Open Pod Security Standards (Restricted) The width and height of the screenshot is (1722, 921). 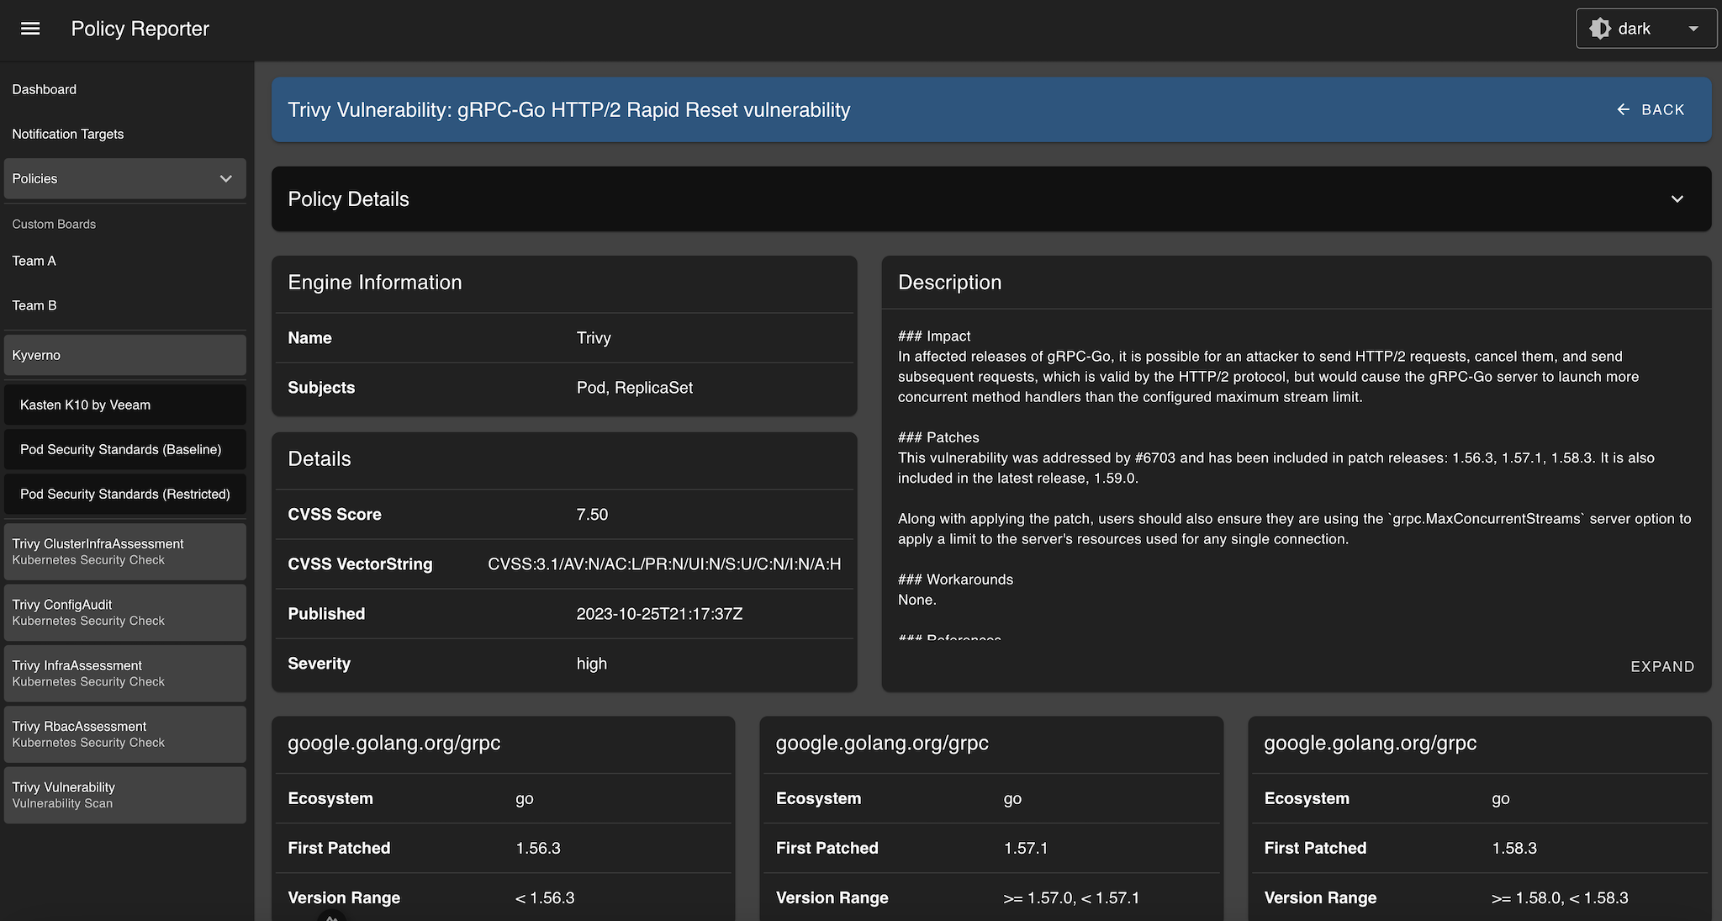coord(124,494)
